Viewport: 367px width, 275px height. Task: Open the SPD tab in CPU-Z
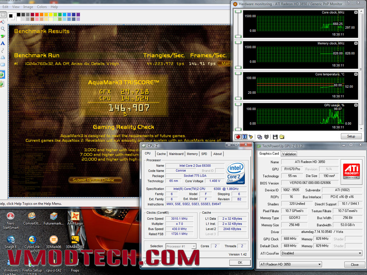[204, 154]
